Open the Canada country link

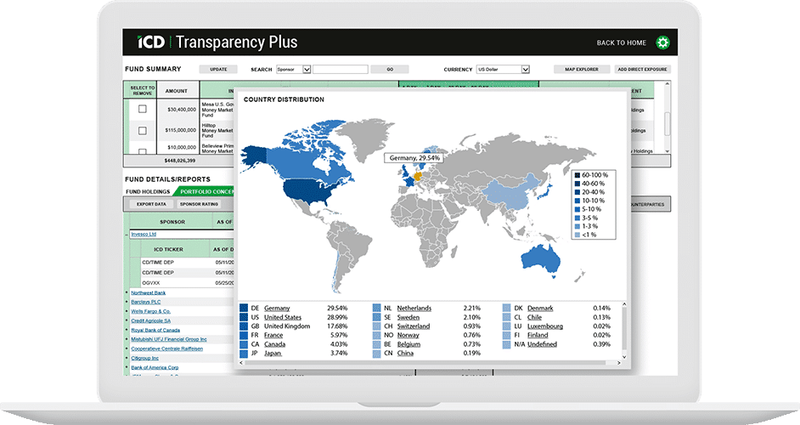[x=275, y=344]
